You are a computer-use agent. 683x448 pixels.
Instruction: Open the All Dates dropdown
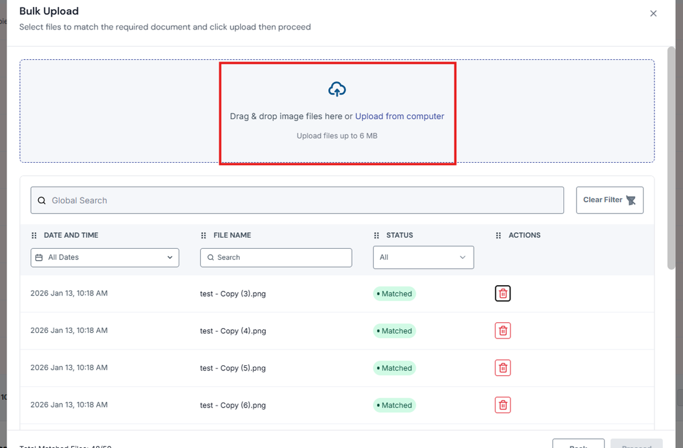105,257
